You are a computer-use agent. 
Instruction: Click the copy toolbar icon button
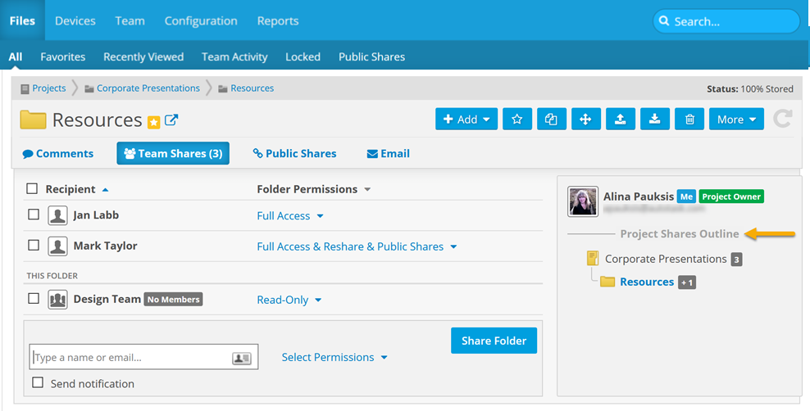pos(551,120)
